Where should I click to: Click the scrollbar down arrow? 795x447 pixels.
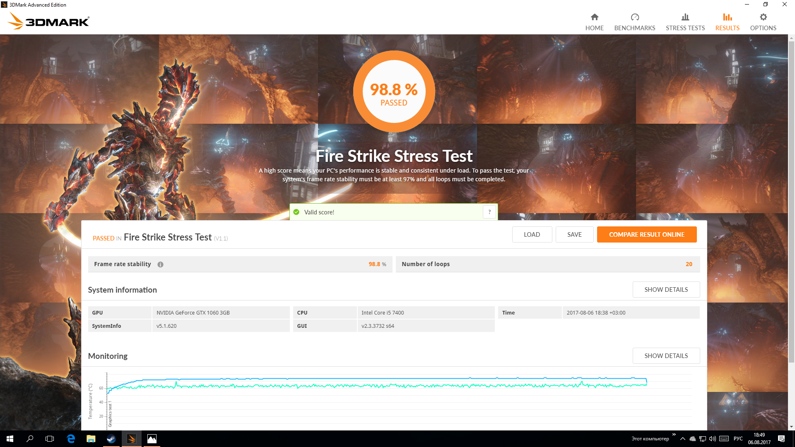pyautogui.click(x=791, y=427)
